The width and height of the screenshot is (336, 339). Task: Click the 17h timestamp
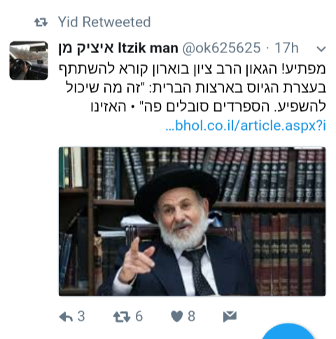pyautogui.click(x=286, y=48)
